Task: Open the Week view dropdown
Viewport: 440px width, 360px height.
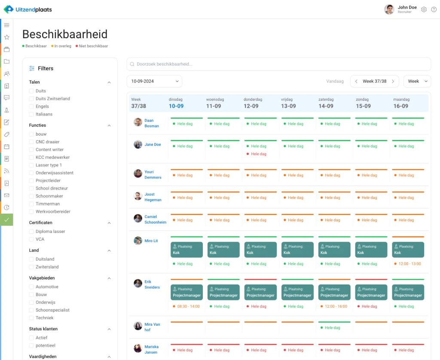Action: (x=417, y=81)
